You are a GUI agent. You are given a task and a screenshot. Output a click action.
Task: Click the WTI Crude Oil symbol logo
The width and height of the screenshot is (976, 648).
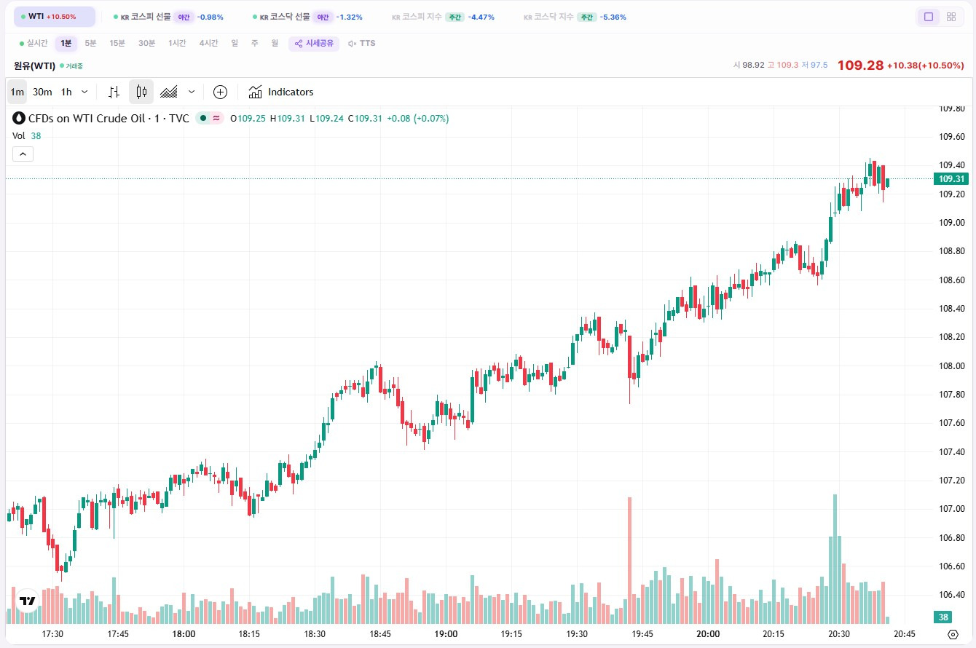(18, 117)
